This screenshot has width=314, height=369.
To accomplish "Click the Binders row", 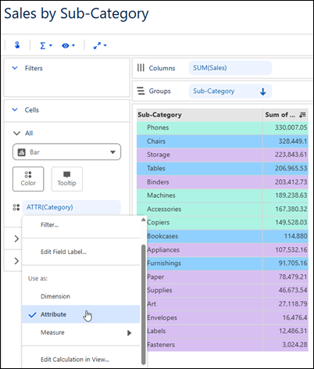I will pyautogui.click(x=223, y=182).
